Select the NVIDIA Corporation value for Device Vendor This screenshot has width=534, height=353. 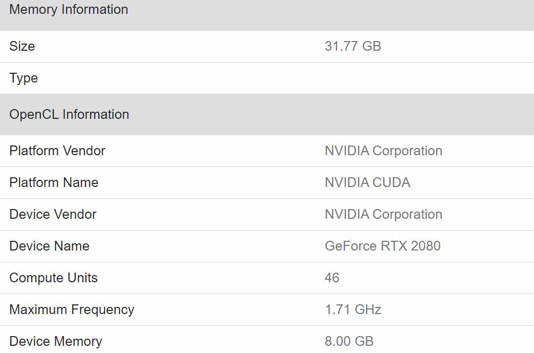coord(383,214)
